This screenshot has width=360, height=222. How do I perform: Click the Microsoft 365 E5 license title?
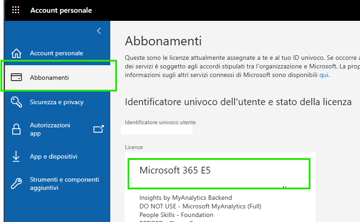(175, 170)
